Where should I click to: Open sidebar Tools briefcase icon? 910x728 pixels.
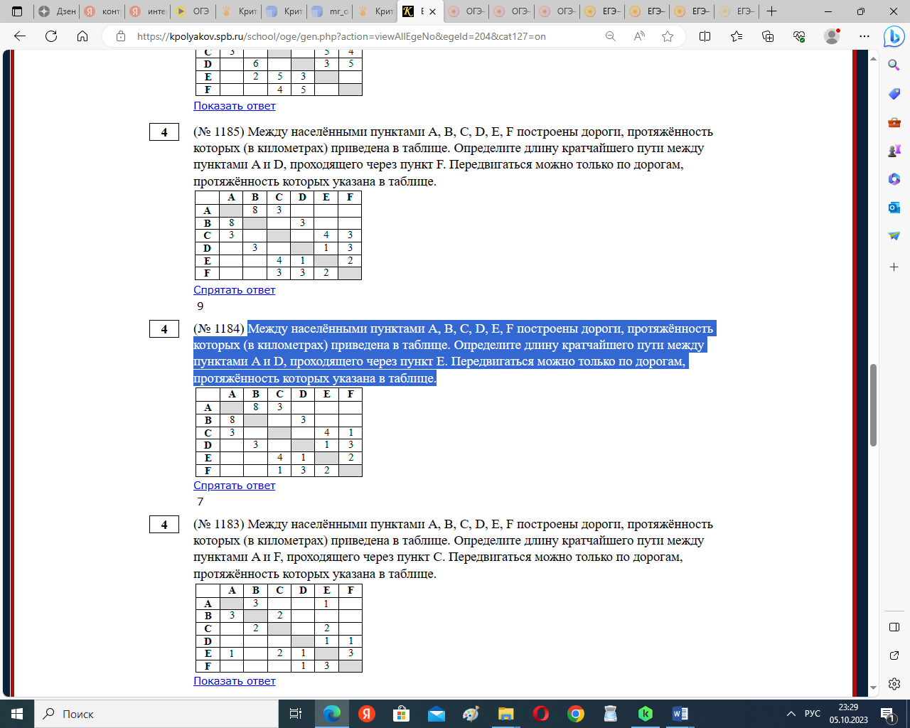[894, 122]
